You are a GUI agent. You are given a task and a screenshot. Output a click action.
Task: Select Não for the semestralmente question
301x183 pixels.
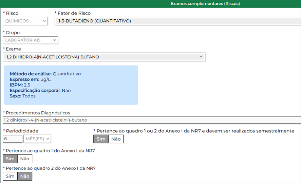pos(116,139)
